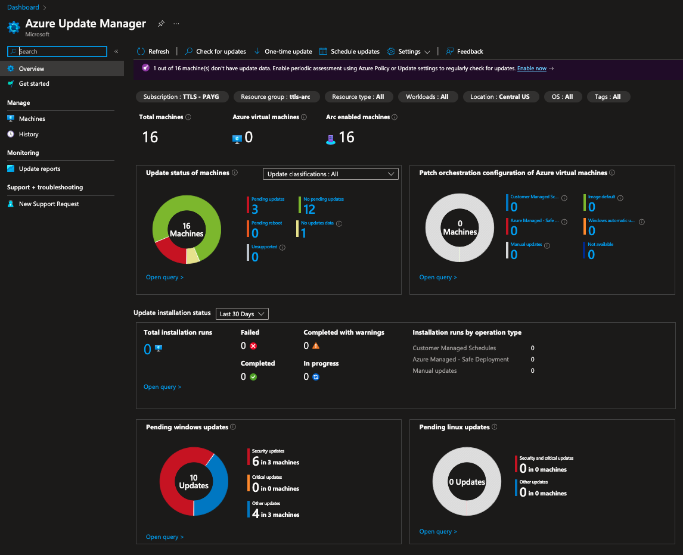Click info icon next to Customer Managed Schedules tile
Screen dimensions: 683x555
click(564, 198)
